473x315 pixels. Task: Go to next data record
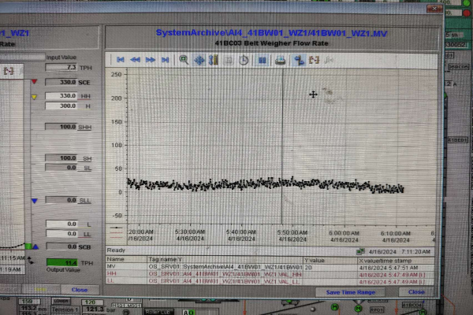(x=151, y=60)
